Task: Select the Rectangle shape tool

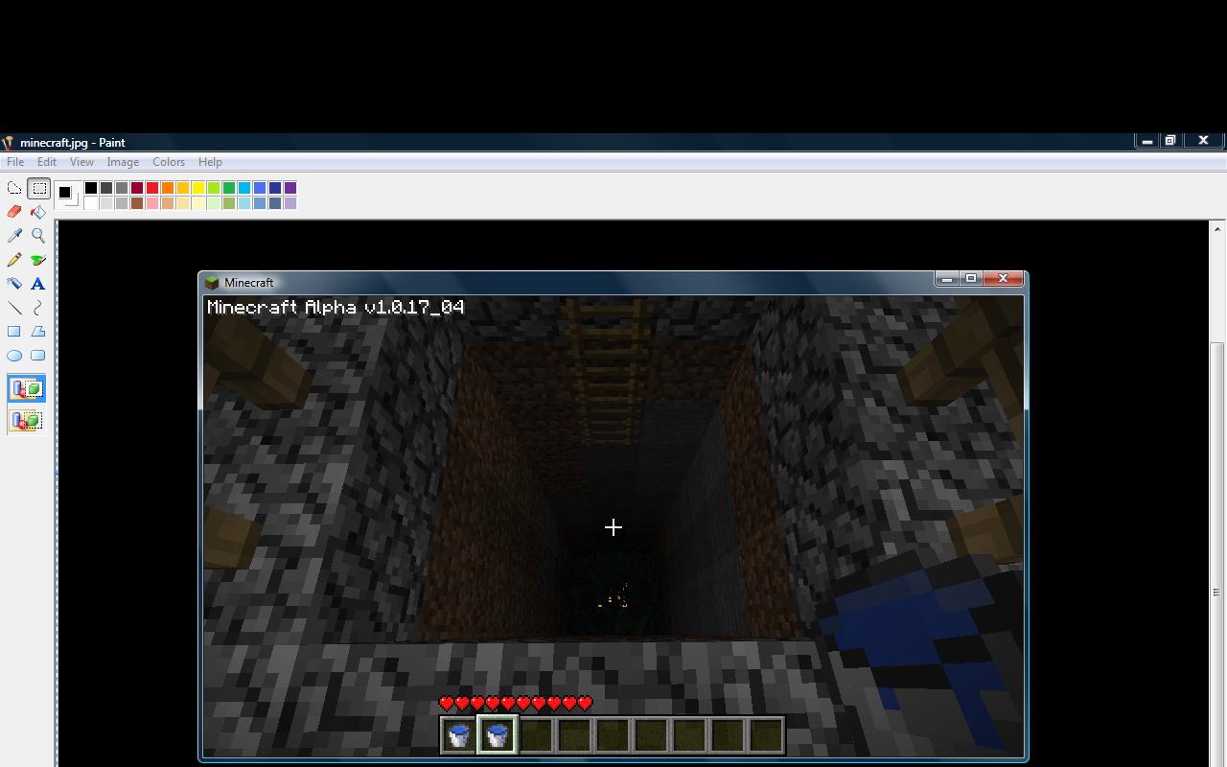Action: 14,332
